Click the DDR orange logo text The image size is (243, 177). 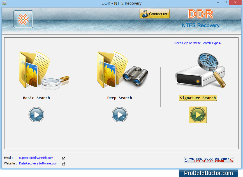(x=200, y=14)
